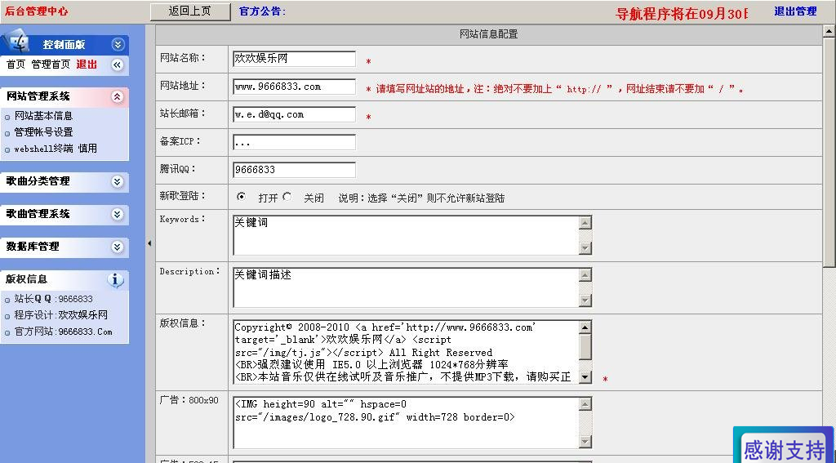836x463 pixels.
Task: Click 官方网站:9666833.Com text in sidebar
Action: pos(64,332)
